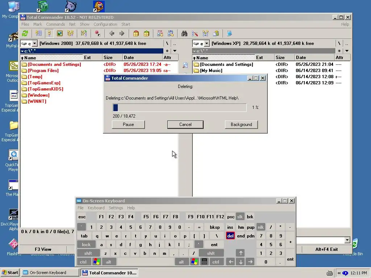Click the F3 View function button
Screen dimensions: 371x278
43,249
